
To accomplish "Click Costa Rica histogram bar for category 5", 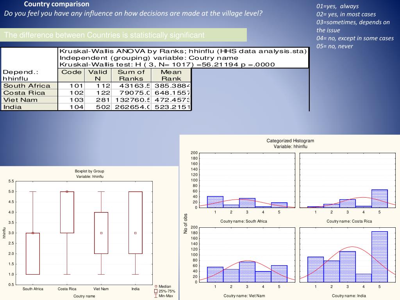I will [x=380, y=198].
